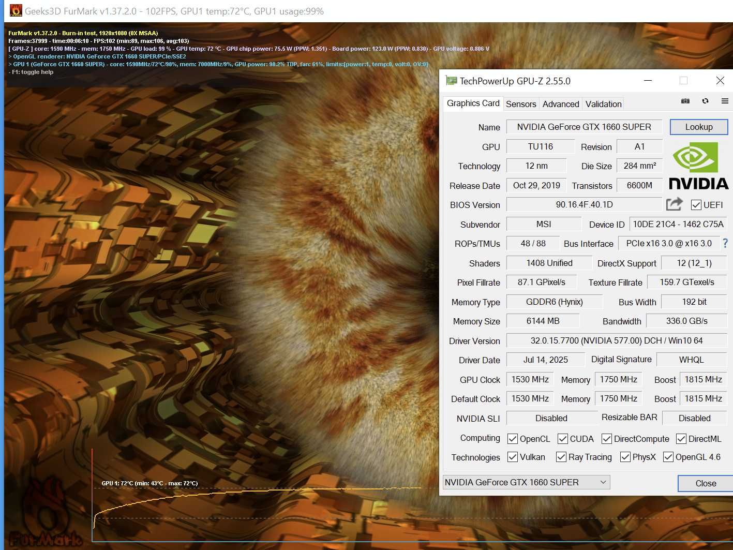This screenshot has height=550, width=733.
Task: Click the ROPs/TMUs 48 / 88 field
Action: coord(533,243)
